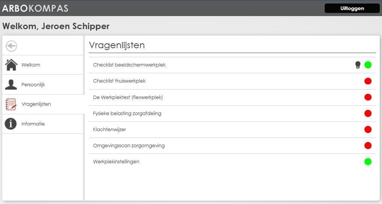Click the person silhouette icon for Persoonlijk
This screenshot has width=382, height=204.
point(11,84)
